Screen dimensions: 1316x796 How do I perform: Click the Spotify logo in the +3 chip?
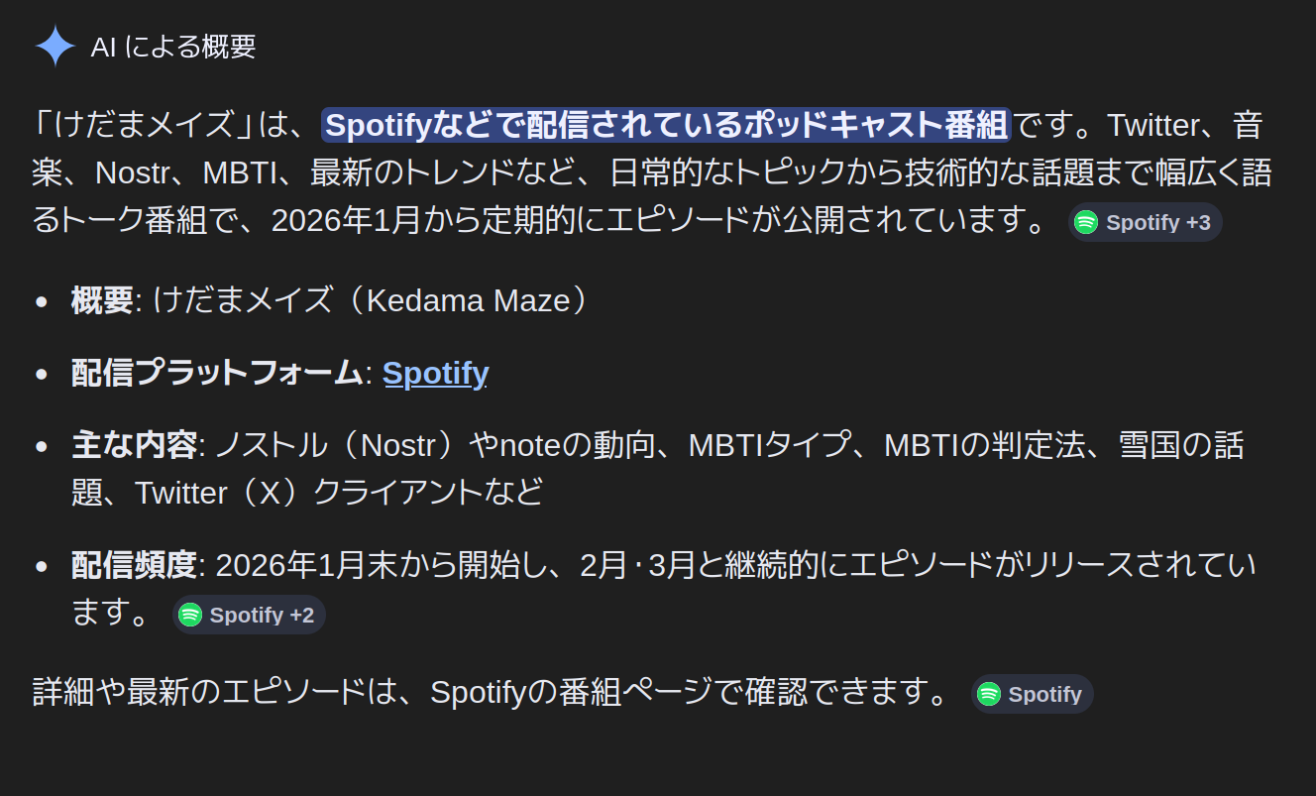(1086, 222)
